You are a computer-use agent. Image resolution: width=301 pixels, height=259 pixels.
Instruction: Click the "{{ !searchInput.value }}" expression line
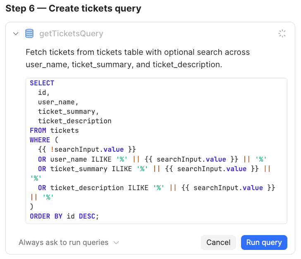click(x=87, y=149)
